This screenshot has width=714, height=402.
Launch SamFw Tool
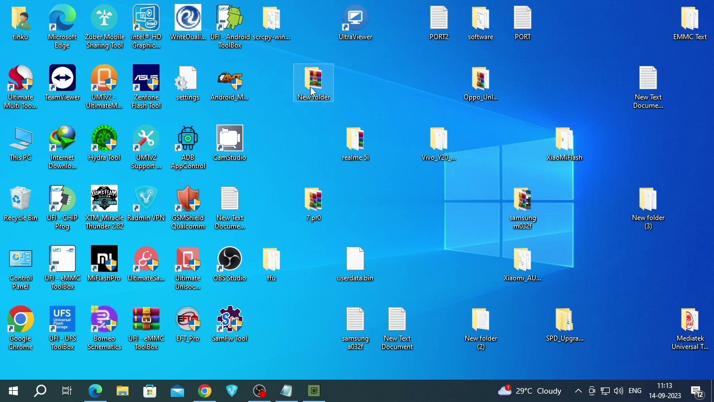pos(230,325)
